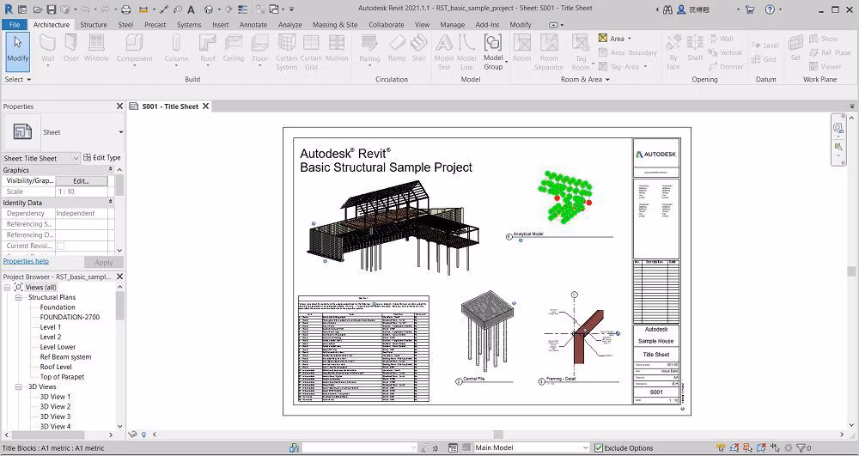This screenshot has height=456, width=859.
Task: Select the Door tool
Action: click(71, 47)
